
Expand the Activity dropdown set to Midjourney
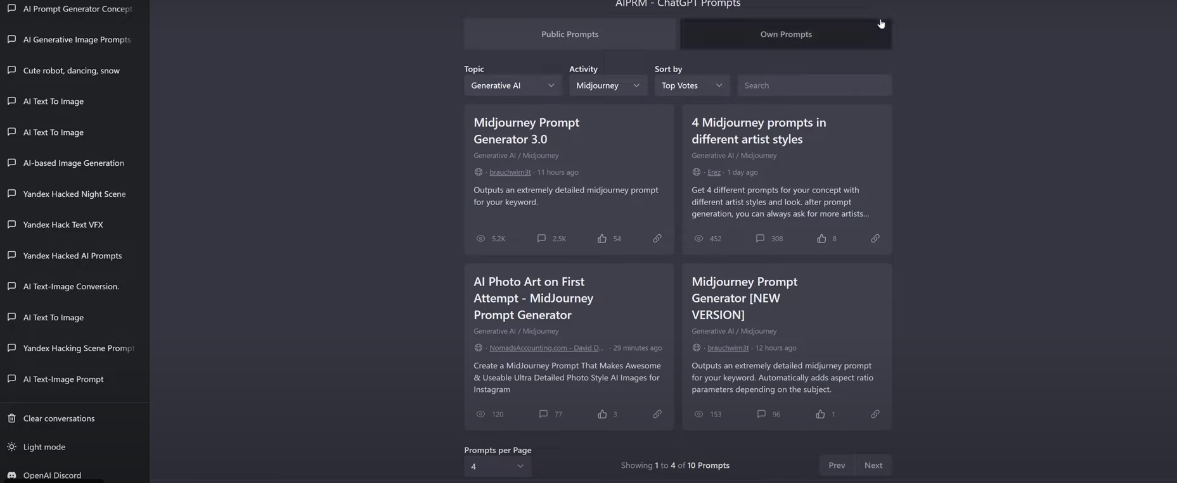(607, 85)
